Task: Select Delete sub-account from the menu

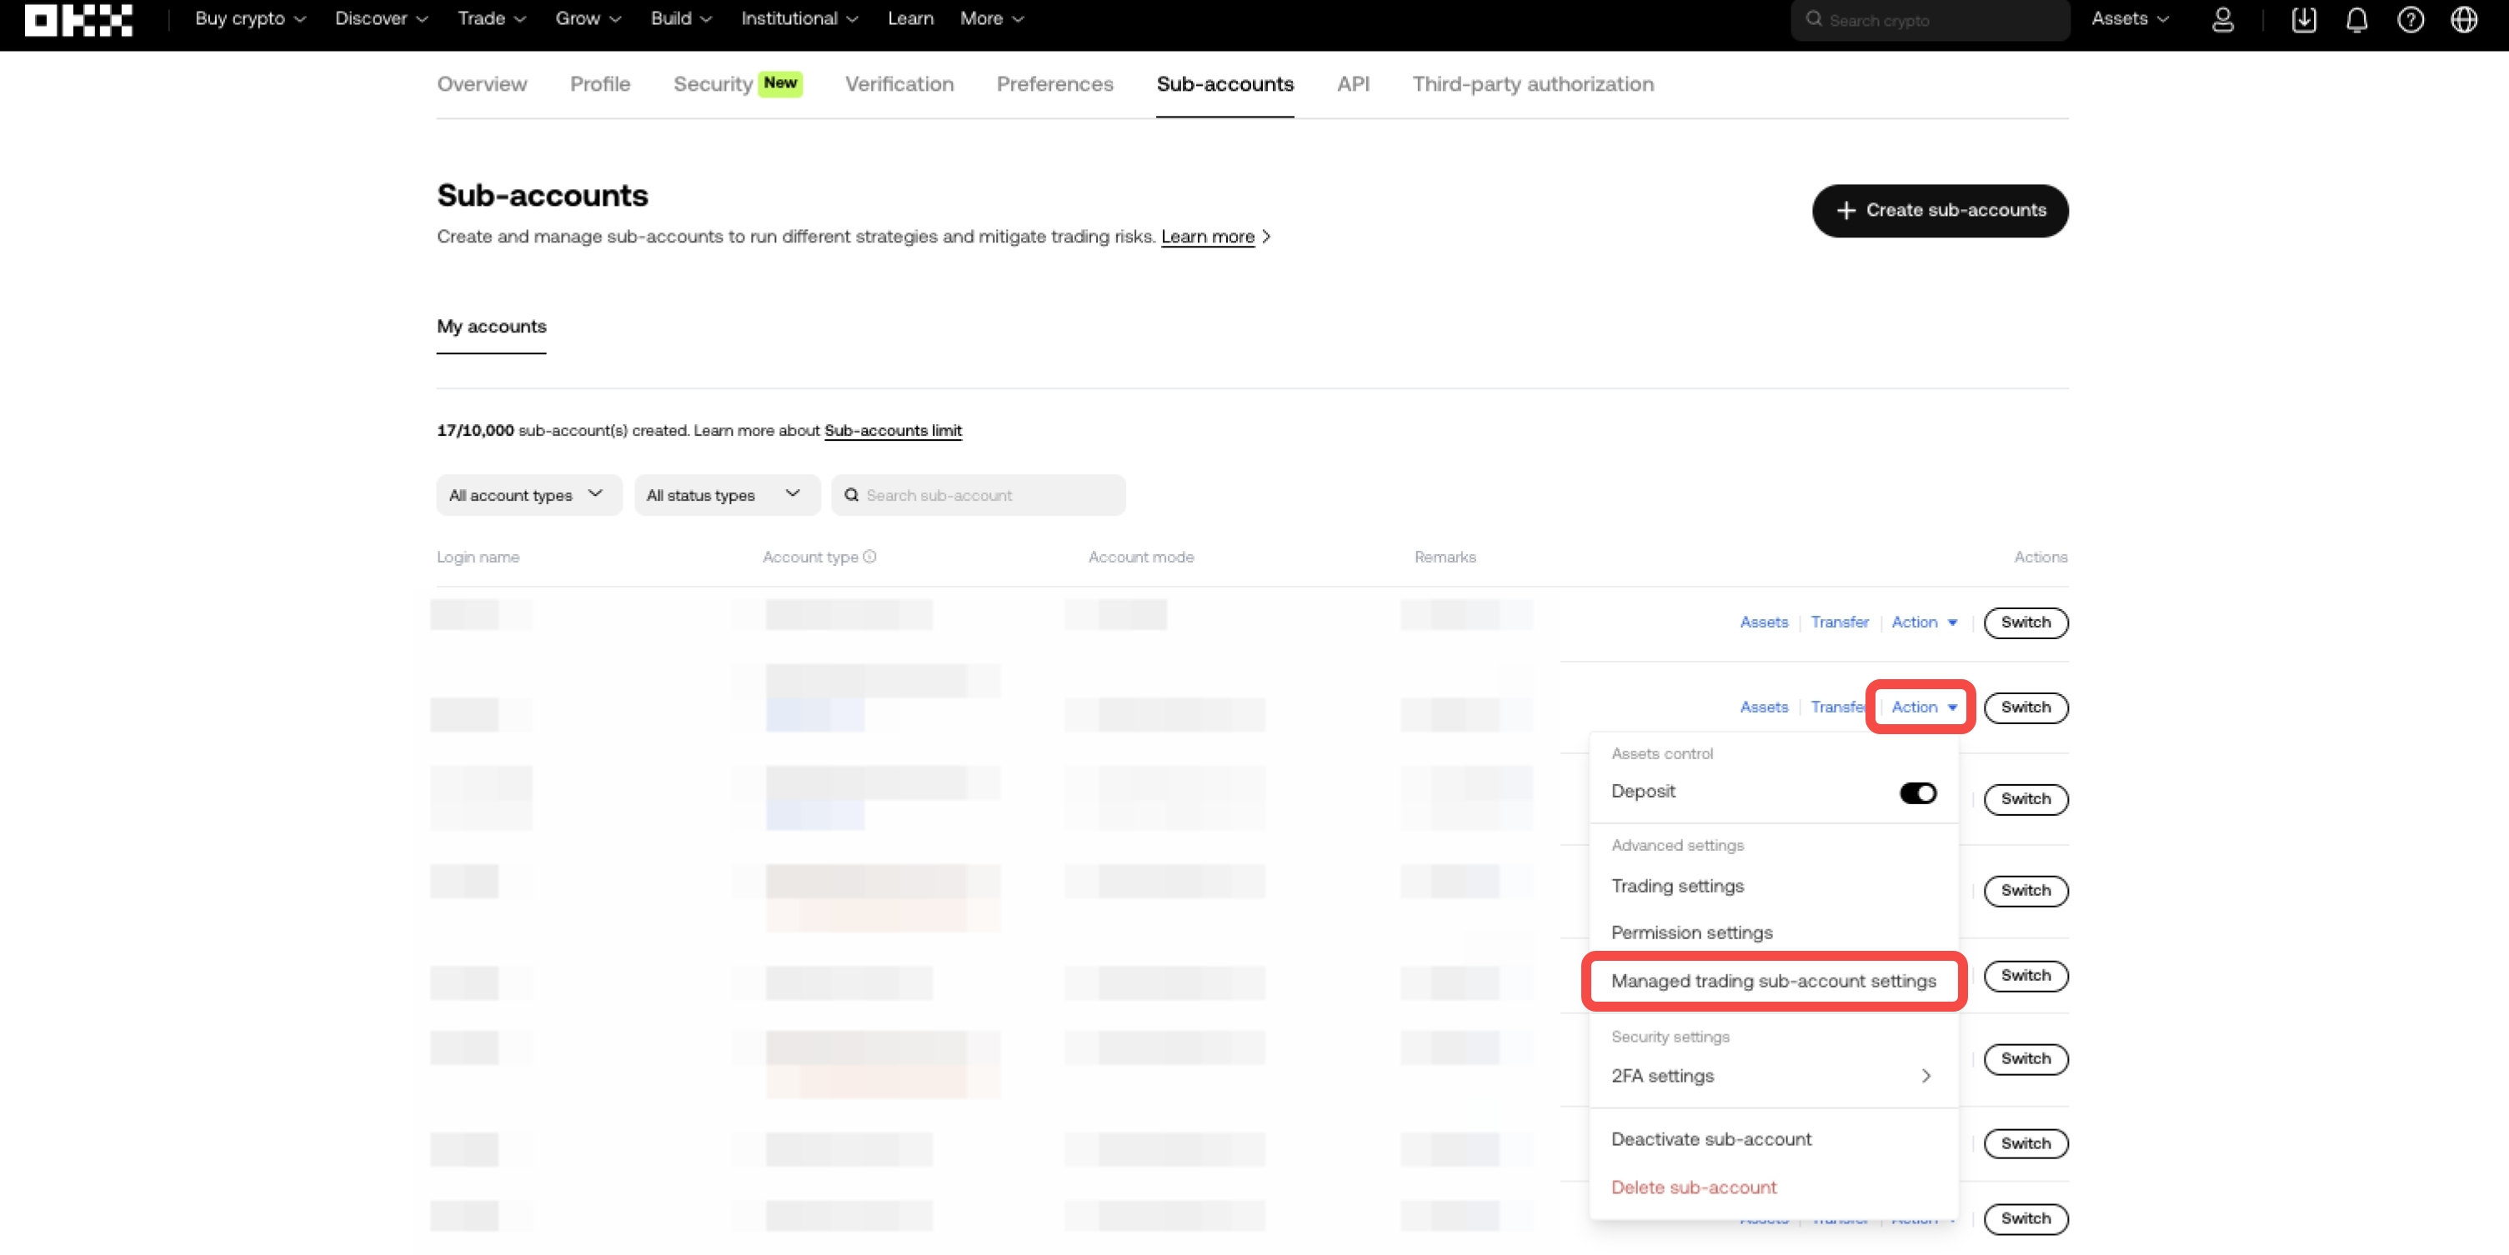Action: [1694, 1187]
